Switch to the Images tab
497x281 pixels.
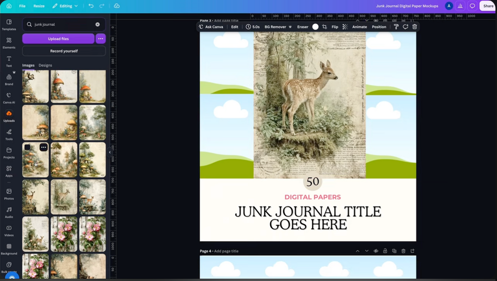[28, 65]
